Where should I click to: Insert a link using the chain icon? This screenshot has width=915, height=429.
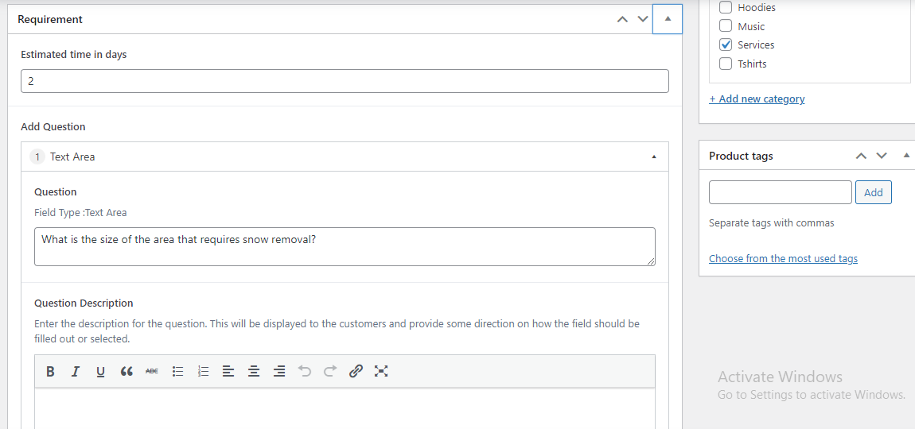356,371
